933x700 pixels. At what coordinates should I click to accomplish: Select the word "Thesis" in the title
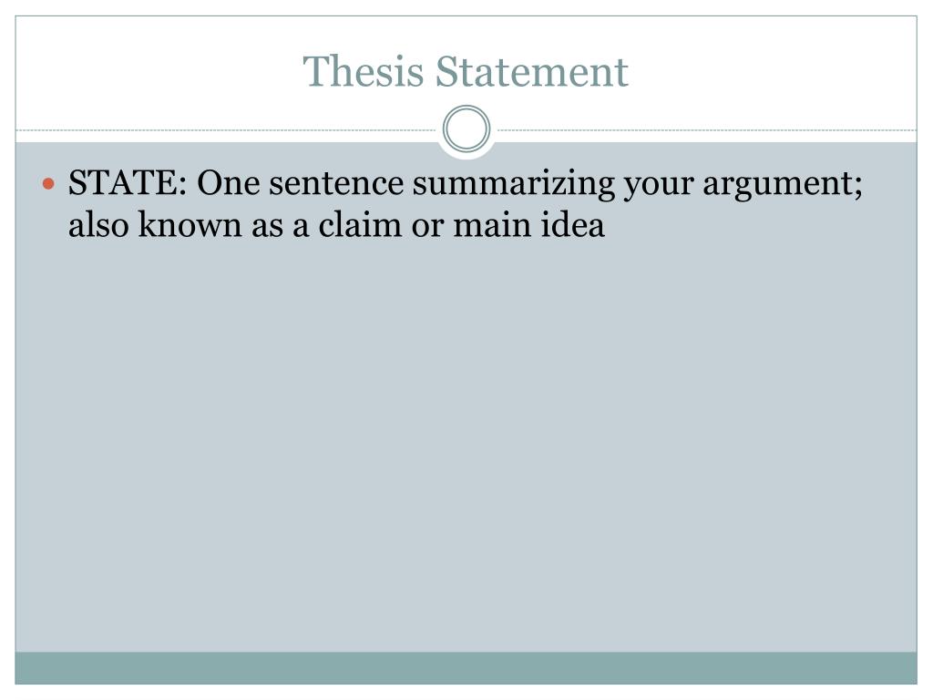pos(363,71)
